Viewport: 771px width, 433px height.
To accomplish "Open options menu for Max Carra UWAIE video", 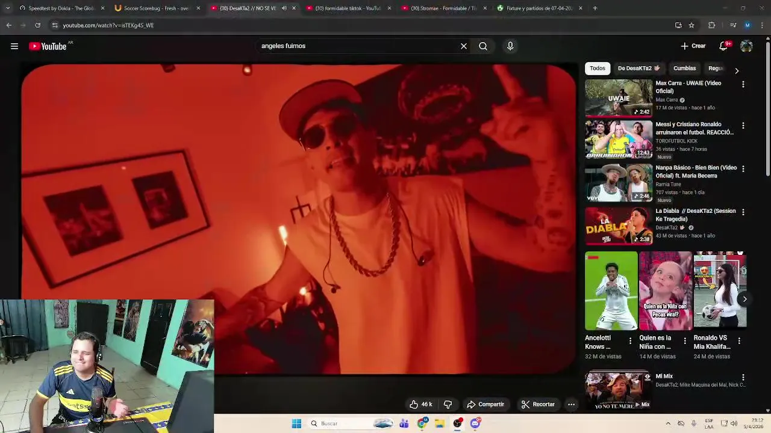I will (743, 85).
